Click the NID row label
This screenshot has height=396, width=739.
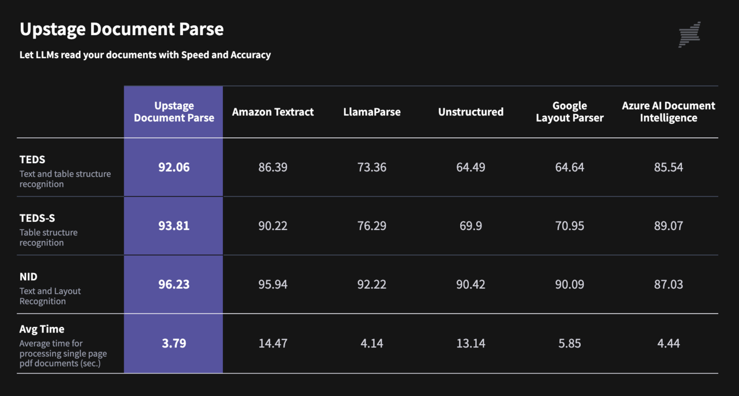click(28, 277)
